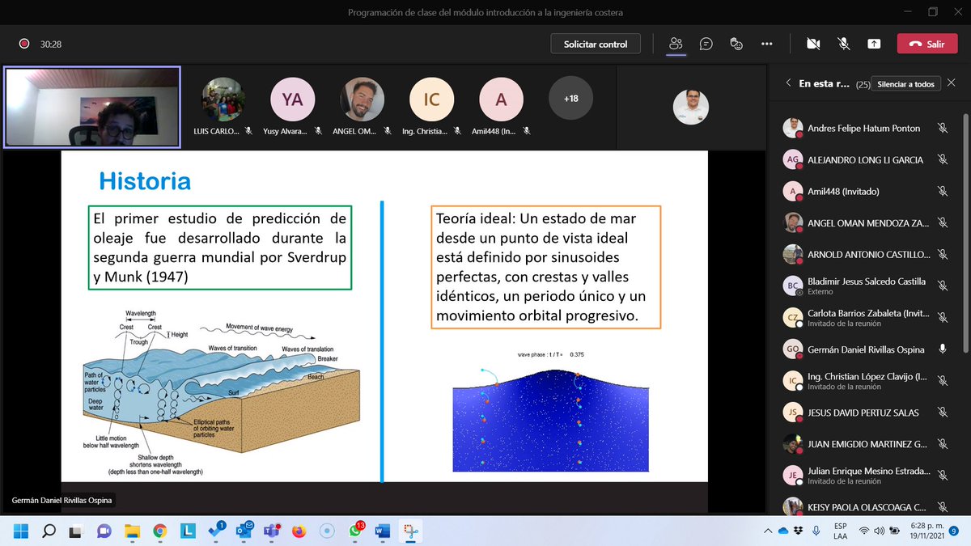Click Solicitar control button
971x546 pixels.
596,44
